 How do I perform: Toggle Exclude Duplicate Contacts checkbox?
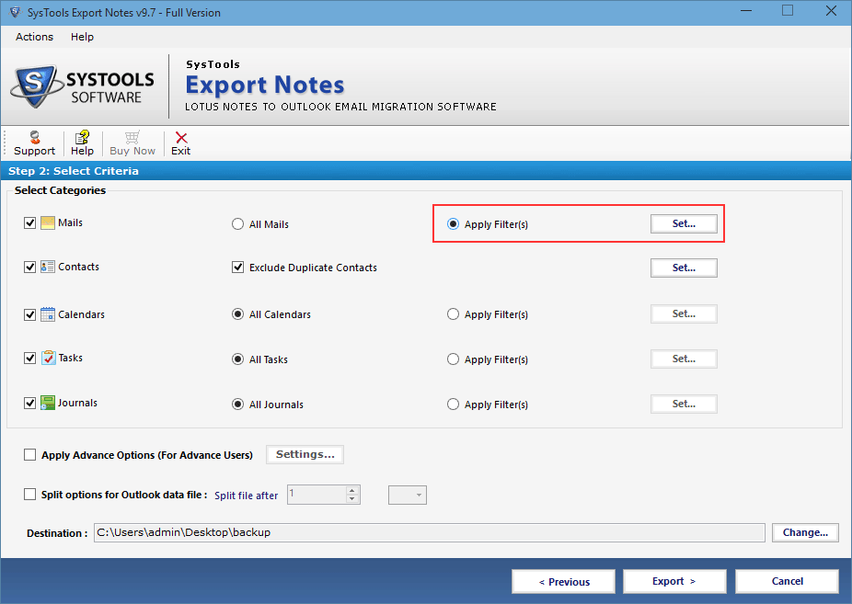pyautogui.click(x=238, y=268)
